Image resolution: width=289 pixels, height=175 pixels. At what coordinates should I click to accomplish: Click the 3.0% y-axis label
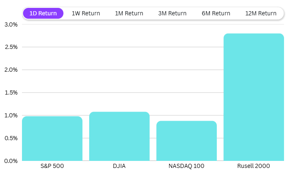click(x=11, y=24)
